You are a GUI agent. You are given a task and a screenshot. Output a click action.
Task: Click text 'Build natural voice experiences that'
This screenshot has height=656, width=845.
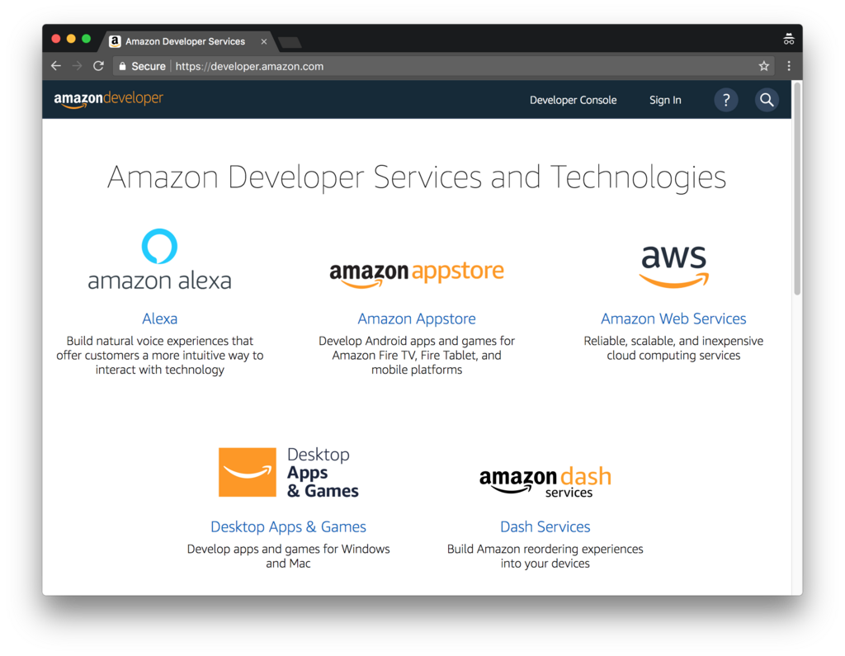[159, 341]
